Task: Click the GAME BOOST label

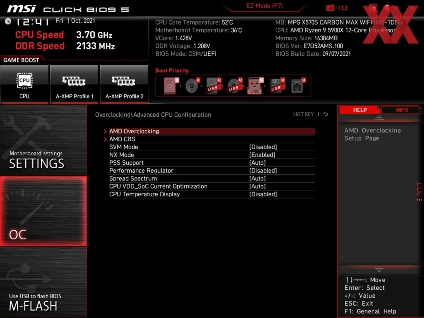Action: click(x=21, y=60)
